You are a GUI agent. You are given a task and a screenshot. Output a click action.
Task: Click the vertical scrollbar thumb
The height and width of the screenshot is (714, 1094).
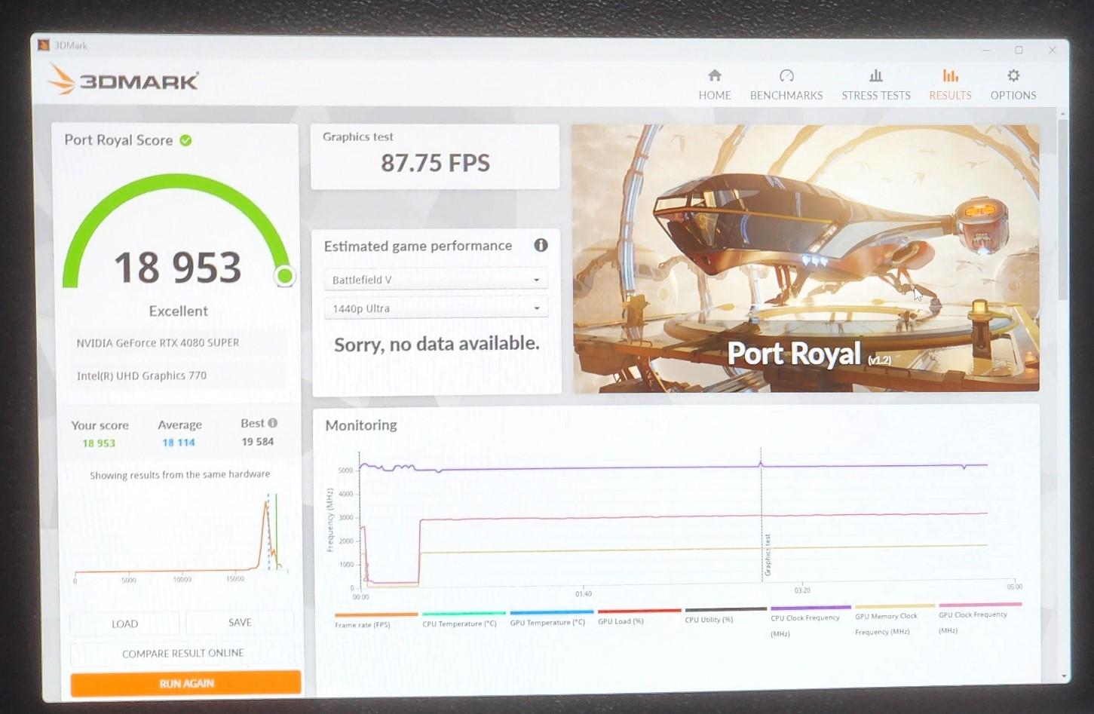pos(1063,210)
